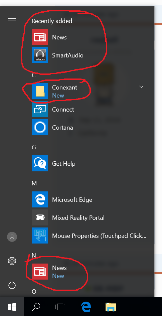Click the letter G group header
This screenshot has height=316, width=162.
point(34,147)
